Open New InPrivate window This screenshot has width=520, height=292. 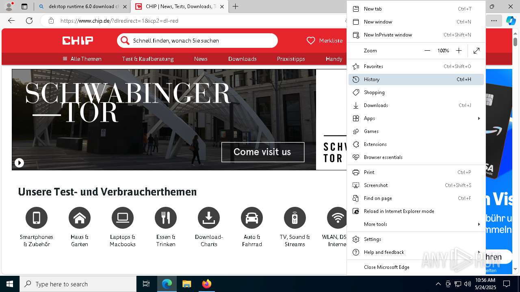point(416,35)
